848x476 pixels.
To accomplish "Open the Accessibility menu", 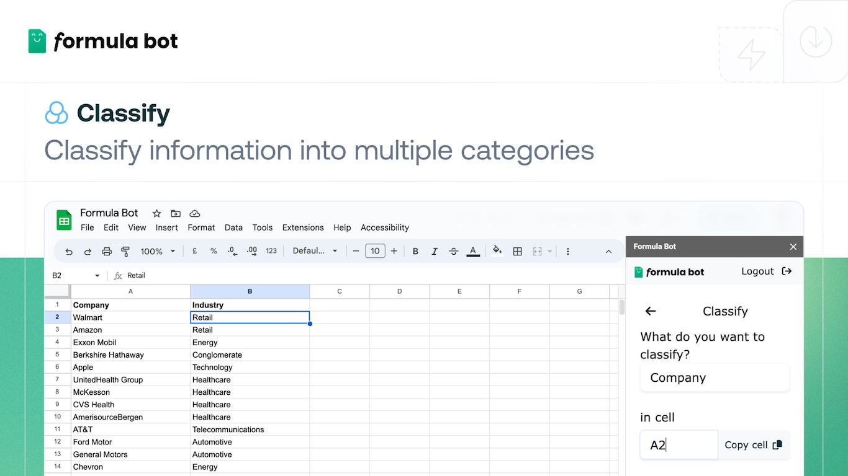I will coord(385,227).
